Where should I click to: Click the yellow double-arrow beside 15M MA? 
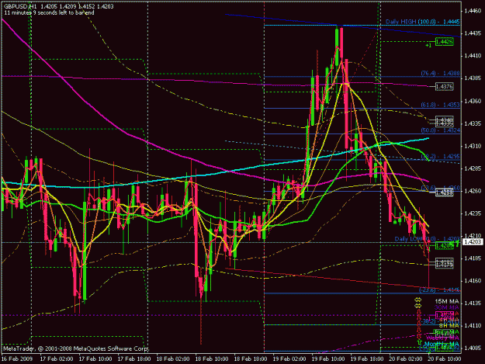418,300
